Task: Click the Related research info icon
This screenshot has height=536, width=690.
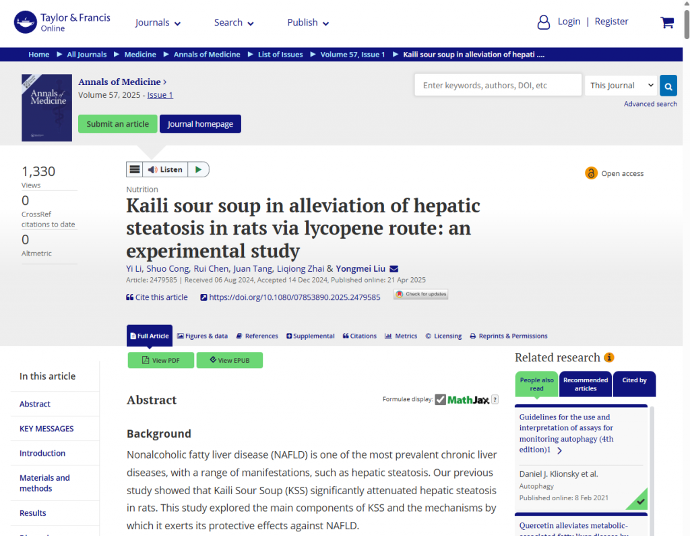Action: (609, 357)
